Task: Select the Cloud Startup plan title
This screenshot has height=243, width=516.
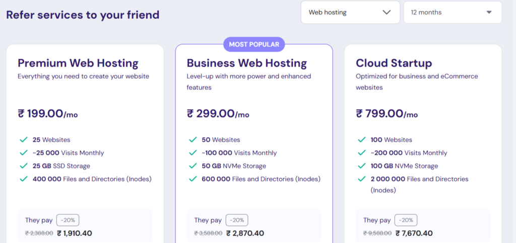Action: pyautogui.click(x=394, y=63)
